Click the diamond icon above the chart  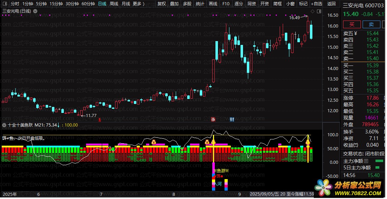312,12
